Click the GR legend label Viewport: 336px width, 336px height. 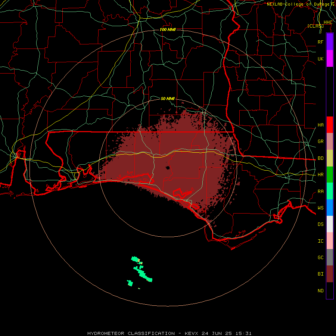[320, 141]
